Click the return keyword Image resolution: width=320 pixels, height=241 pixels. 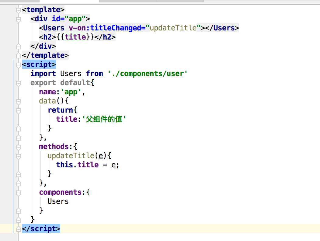[61, 110]
